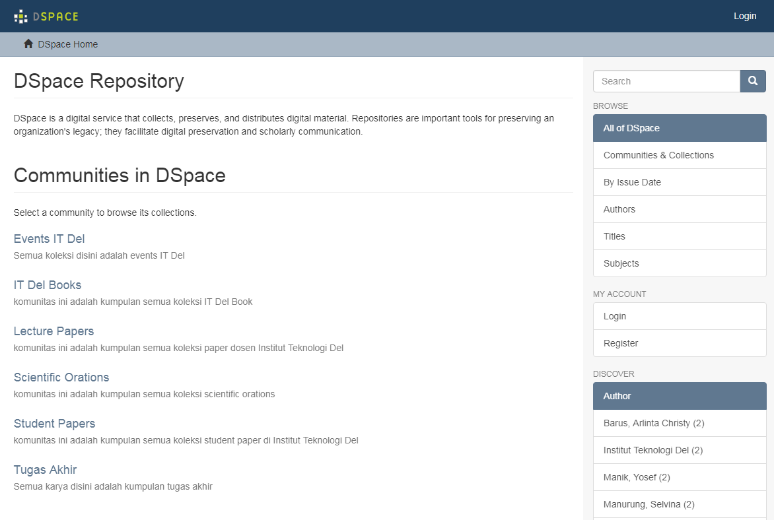
Task: Select the Author discover header
Action: [679, 396]
